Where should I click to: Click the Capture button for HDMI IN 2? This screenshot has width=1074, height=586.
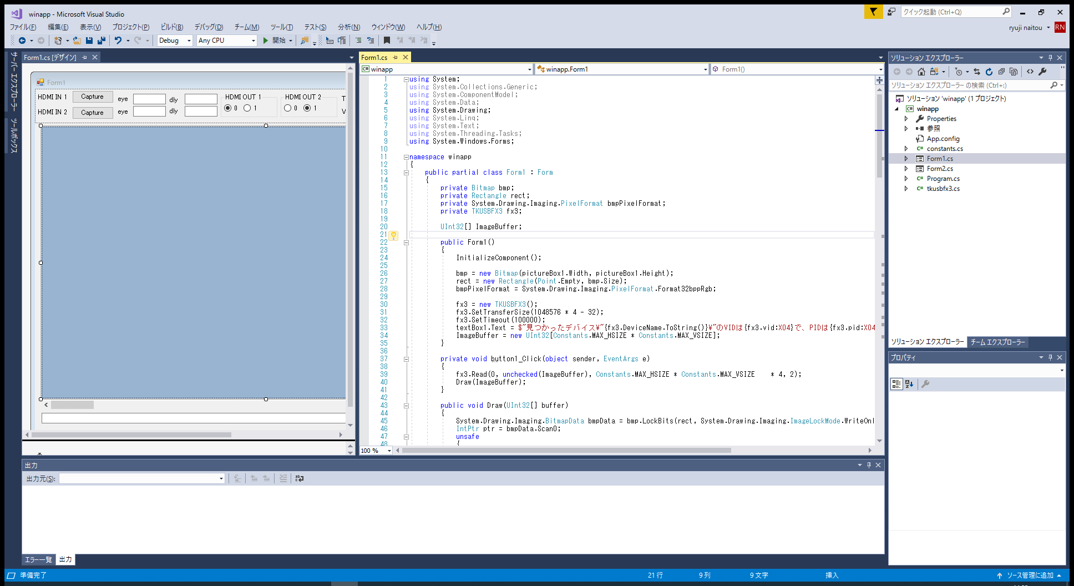[93, 113]
